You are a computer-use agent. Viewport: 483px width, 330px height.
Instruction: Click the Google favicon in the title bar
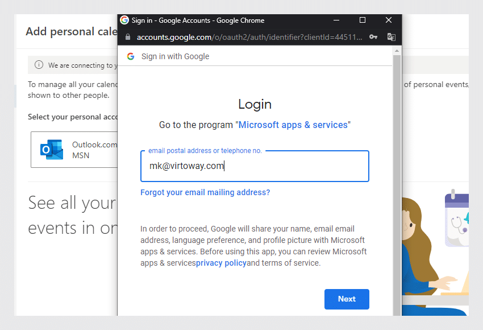tap(124, 20)
